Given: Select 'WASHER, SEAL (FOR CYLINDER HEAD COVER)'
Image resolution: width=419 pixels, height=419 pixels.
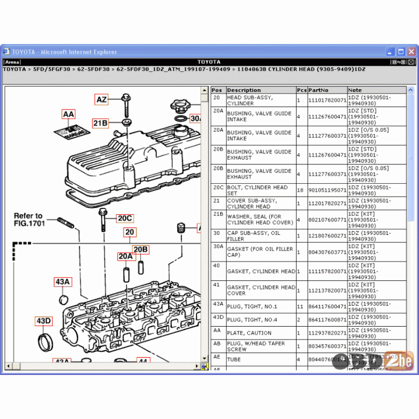Looking at the screenshot, I should [x=260, y=219].
